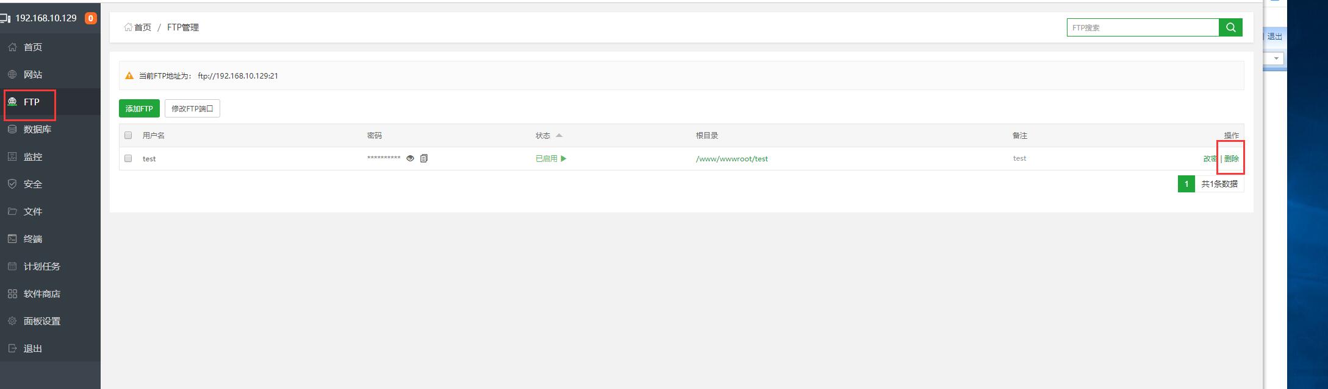Viewport: 1328px width, 389px height.
Task: Click the test username cell
Action: tap(149, 158)
